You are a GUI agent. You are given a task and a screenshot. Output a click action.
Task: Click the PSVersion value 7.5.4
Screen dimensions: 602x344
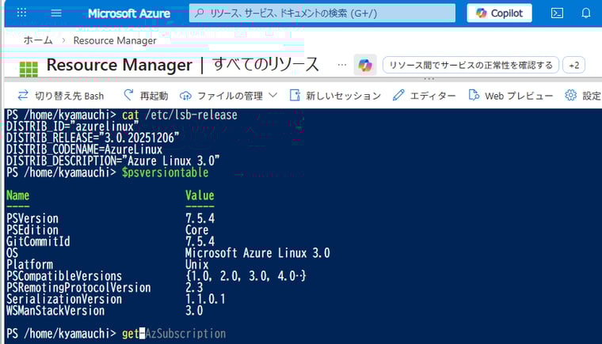click(200, 218)
